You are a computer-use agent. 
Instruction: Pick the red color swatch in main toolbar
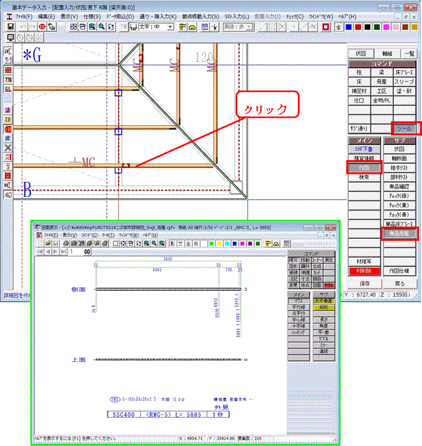pyautogui.click(x=358, y=27)
